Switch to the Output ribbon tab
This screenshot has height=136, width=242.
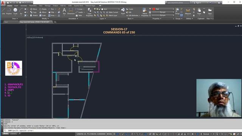click(x=55, y=6)
